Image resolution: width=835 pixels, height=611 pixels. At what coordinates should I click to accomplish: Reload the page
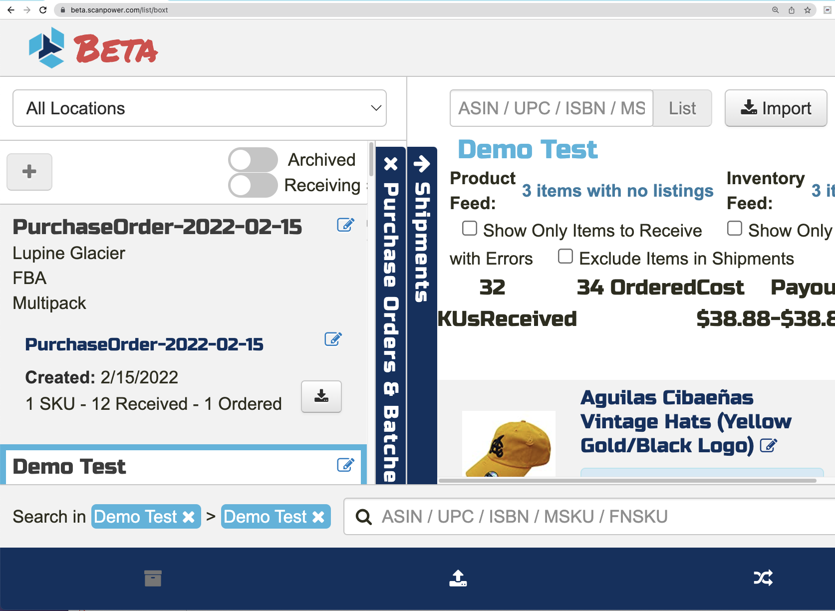43,10
